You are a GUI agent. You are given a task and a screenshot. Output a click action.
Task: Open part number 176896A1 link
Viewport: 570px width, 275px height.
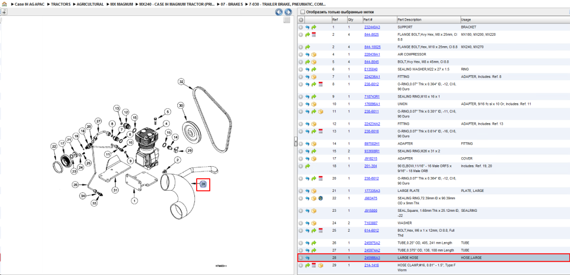[372, 104]
